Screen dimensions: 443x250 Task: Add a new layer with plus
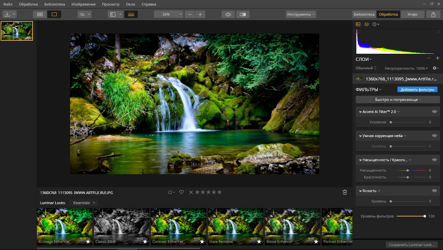tap(437, 58)
